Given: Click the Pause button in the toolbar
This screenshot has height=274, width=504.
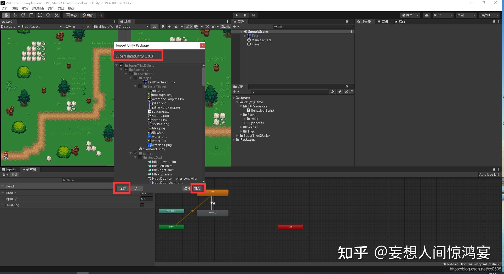Looking at the screenshot, I should (245, 15).
